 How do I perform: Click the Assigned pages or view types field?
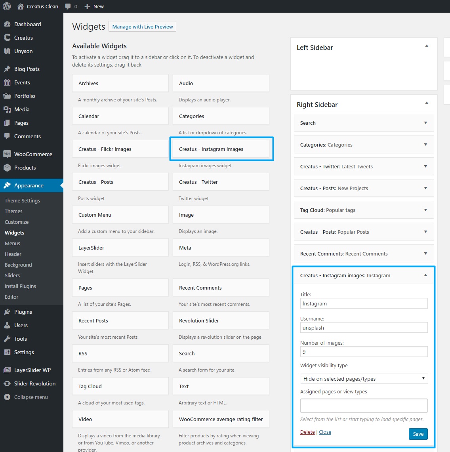pos(364,406)
